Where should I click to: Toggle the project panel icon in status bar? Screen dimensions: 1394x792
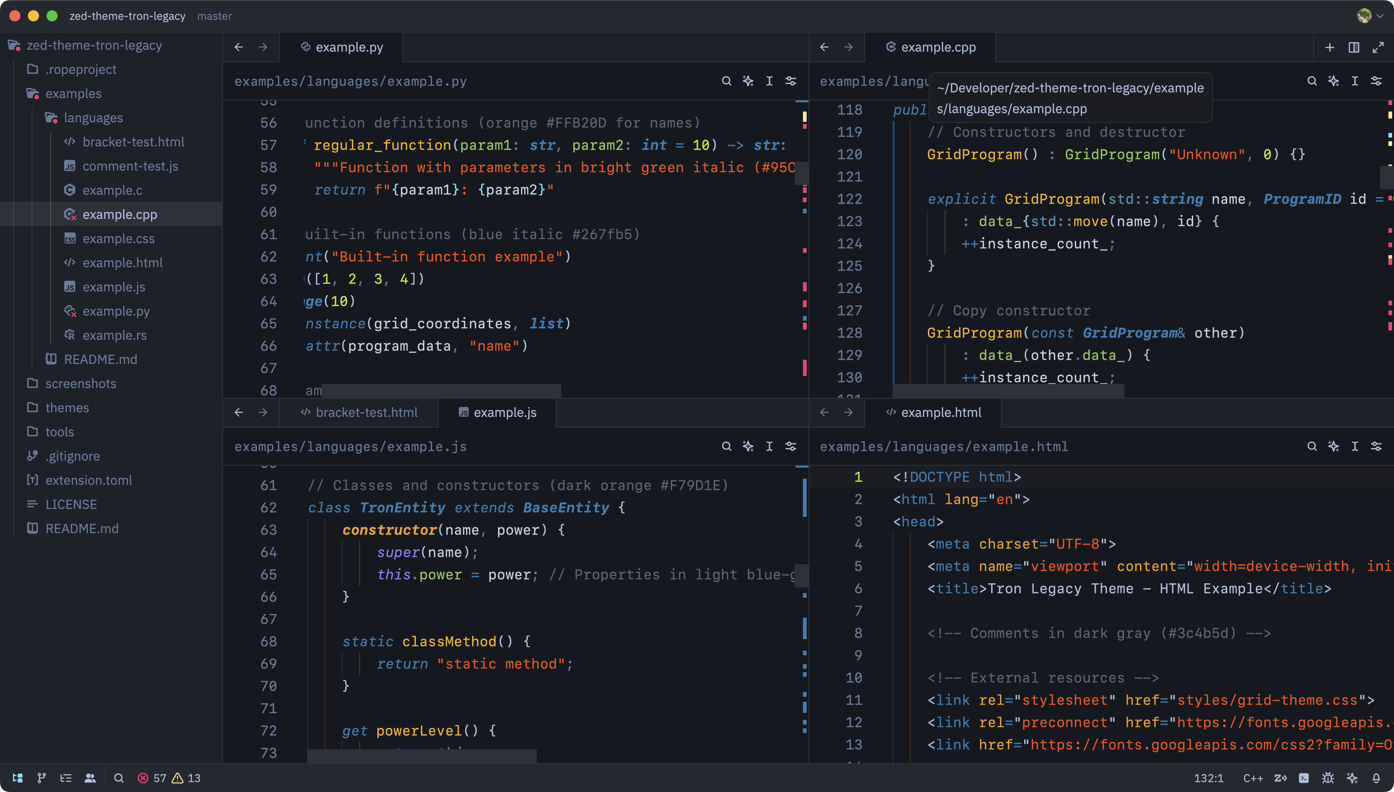click(x=17, y=778)
